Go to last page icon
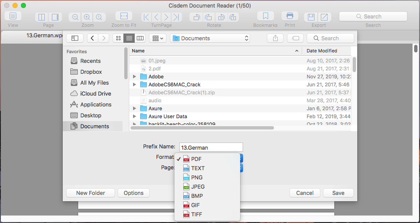Image resolution: width=420 pixels, height=223 pixels. (x=176, y=17)
